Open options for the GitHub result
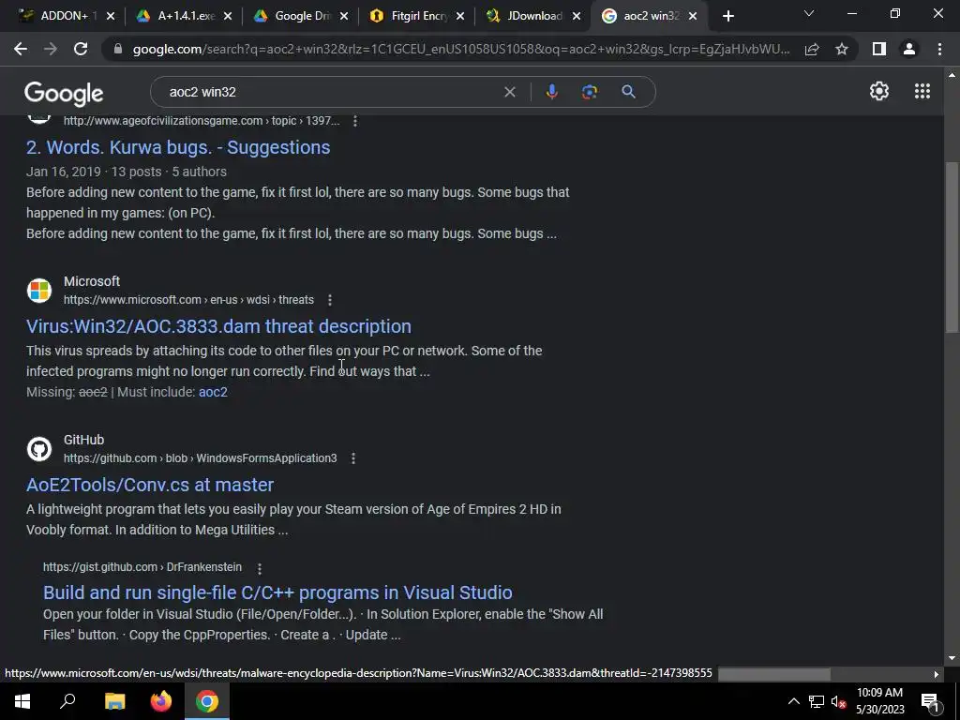Image resolution: width=960 pixels, height=720 pixels. tap(353, 458)
